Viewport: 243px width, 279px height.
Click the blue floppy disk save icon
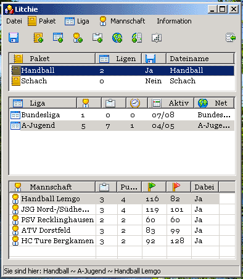14,38
